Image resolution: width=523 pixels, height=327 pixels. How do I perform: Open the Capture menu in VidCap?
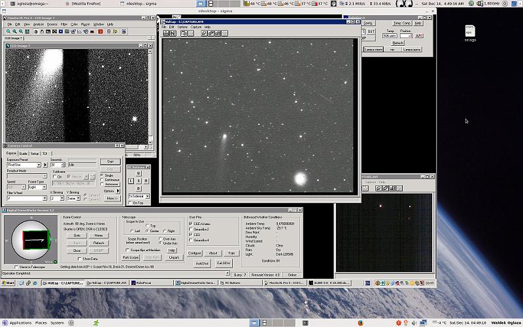[x=195, y=27]
